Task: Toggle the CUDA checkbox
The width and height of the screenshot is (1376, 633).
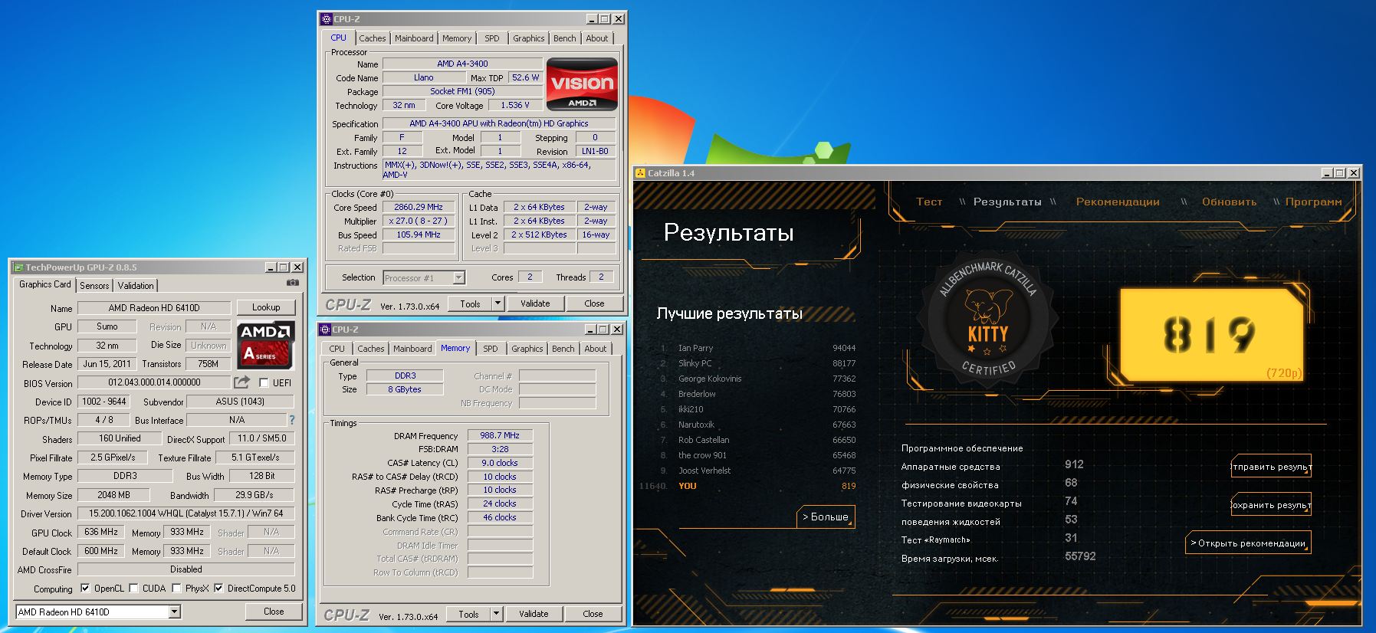Action: tap(134, 589)
